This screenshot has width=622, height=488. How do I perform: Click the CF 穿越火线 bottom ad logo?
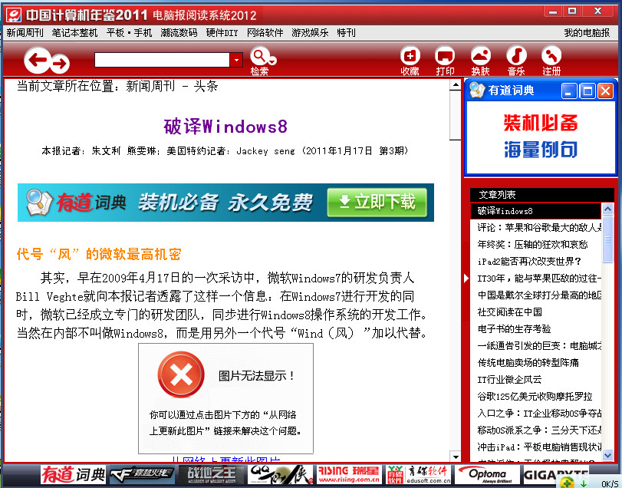tap(142, 475)
